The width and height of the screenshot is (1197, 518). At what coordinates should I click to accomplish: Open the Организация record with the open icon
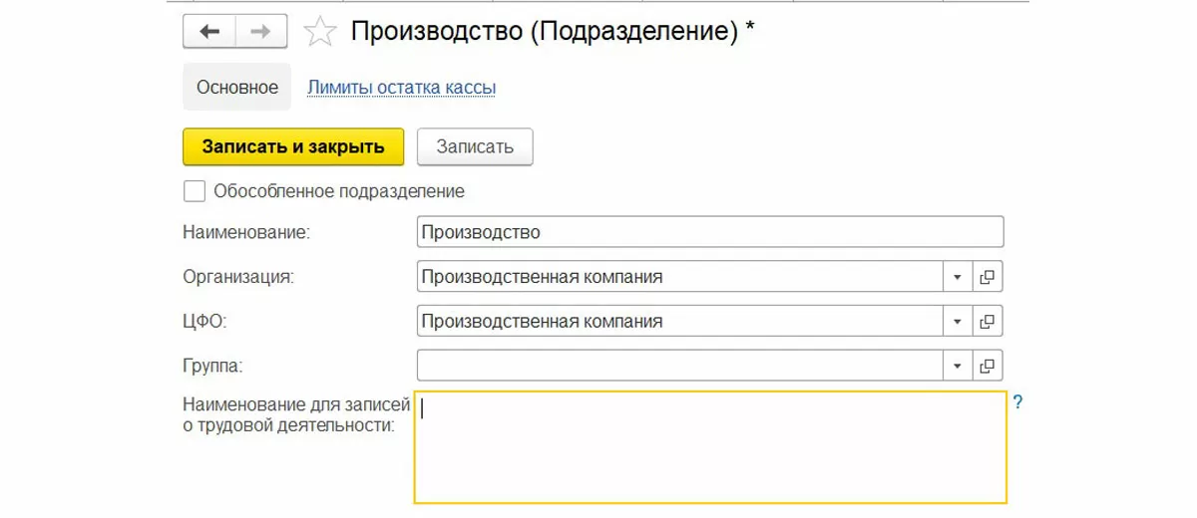[988, 277]
